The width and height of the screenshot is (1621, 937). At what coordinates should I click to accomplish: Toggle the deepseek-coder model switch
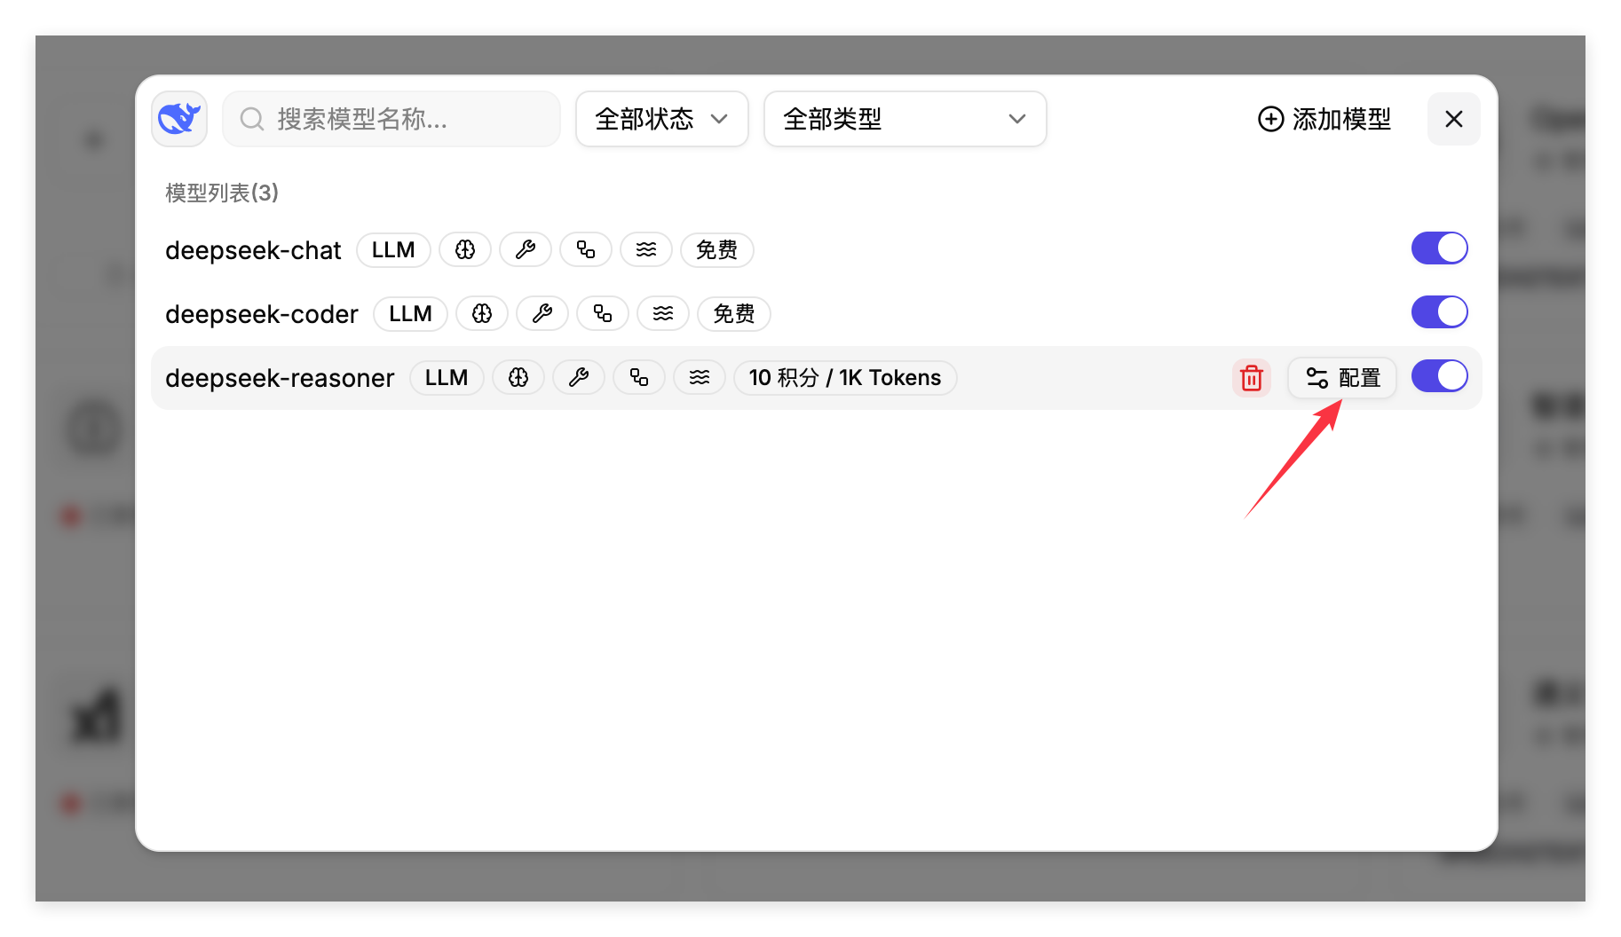[1440, 312]
